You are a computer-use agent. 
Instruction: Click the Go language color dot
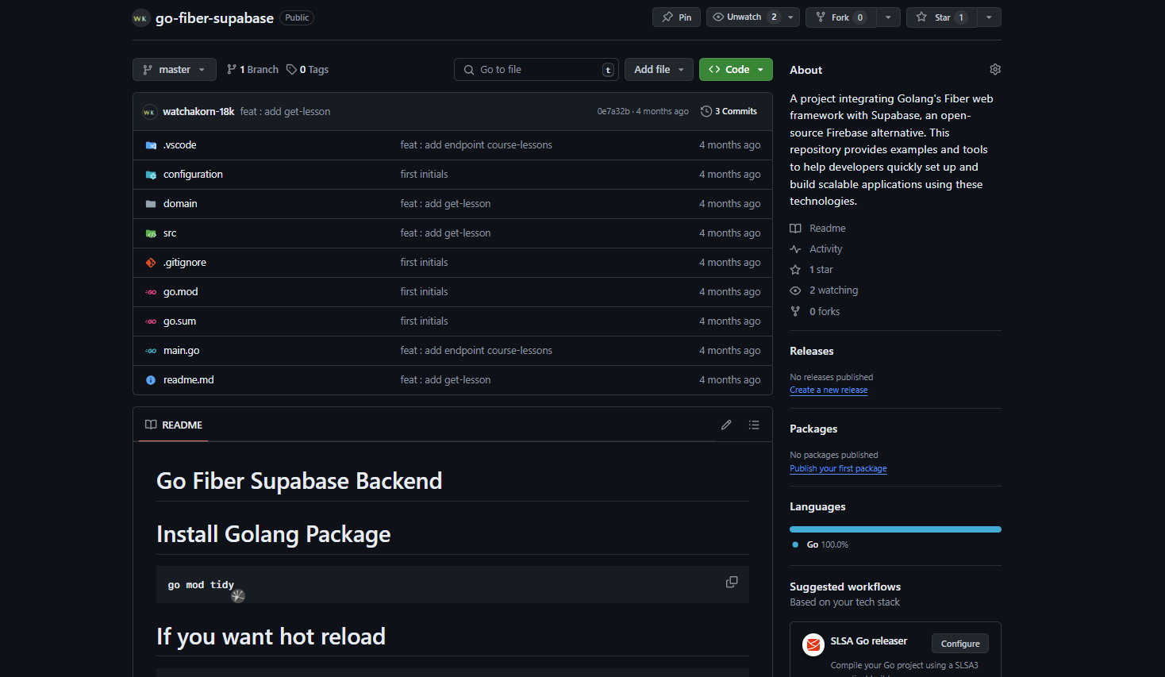[795, 544]
